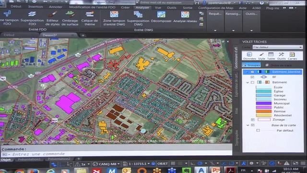The image size is (307, 173).
Task: Toggle the Zonage layer checkbox
Action: (x=253, y=120)
